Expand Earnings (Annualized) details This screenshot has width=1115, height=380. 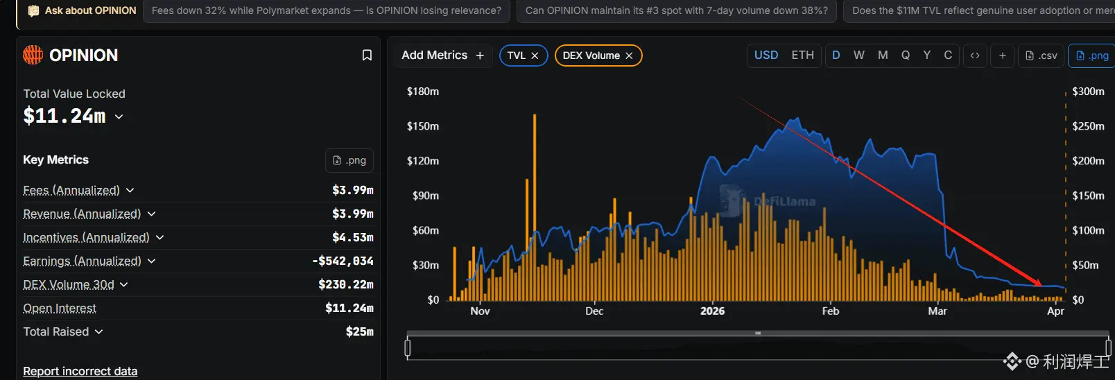[x=151, y=261]
